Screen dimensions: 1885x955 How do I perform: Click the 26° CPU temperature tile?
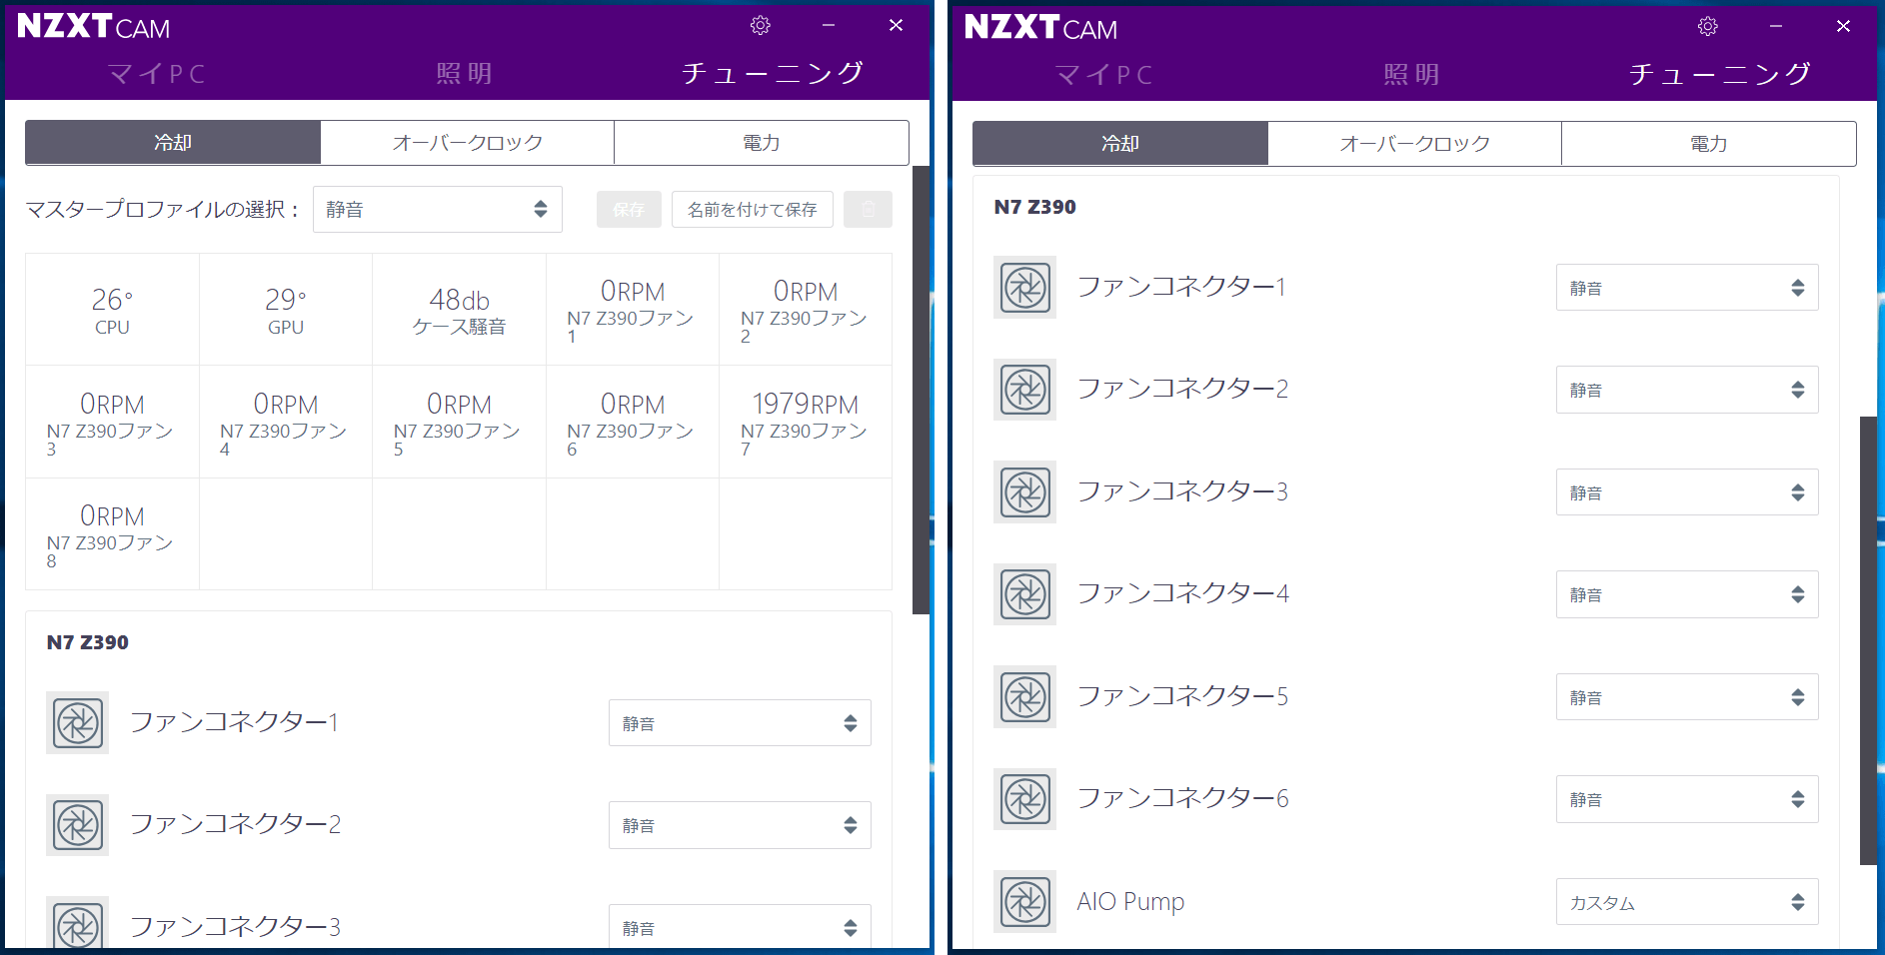coord(112,310)
